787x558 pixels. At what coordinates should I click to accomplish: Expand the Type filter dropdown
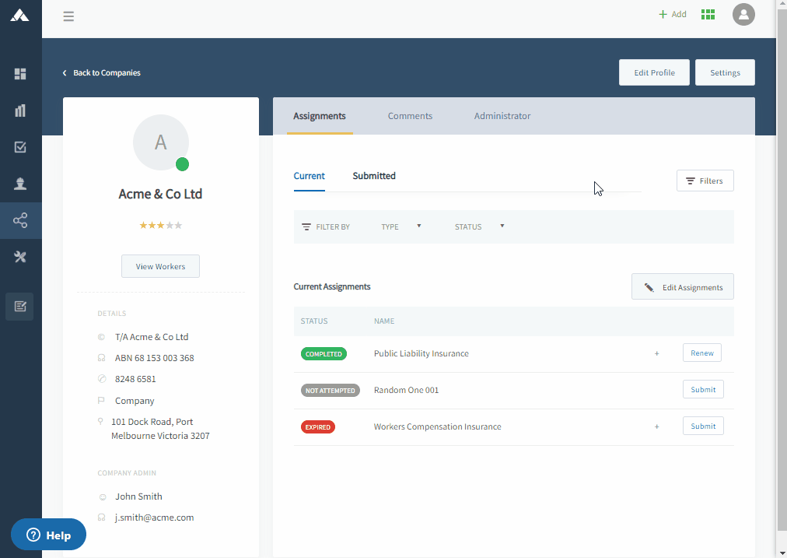401,226
